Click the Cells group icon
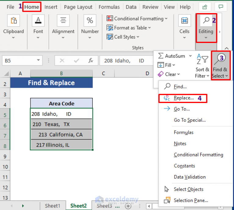This screenshot has height=210, width=234. coord(185,20)
